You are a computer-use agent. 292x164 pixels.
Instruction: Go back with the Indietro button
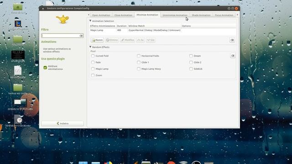click(63, 123)
